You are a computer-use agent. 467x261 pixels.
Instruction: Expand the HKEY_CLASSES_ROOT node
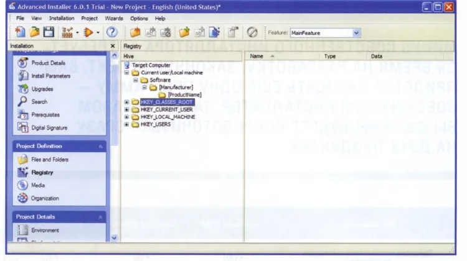point(126,103)
